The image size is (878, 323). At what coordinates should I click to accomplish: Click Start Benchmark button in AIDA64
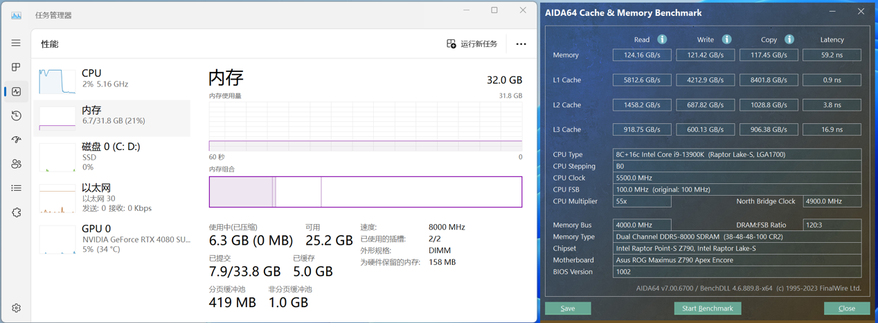pos(708,308)
